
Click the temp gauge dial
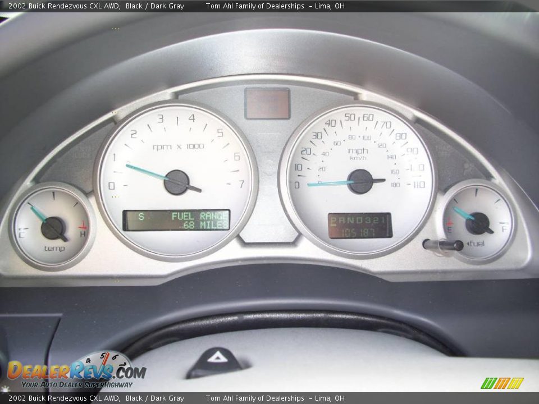[53, 226]
